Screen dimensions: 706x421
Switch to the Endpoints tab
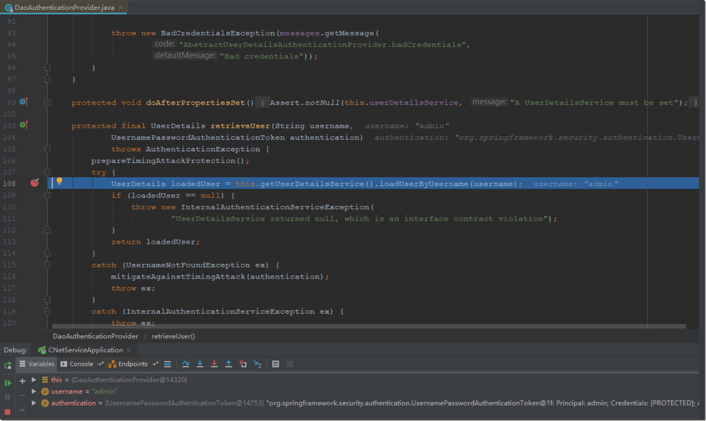(x=128, y=364)
